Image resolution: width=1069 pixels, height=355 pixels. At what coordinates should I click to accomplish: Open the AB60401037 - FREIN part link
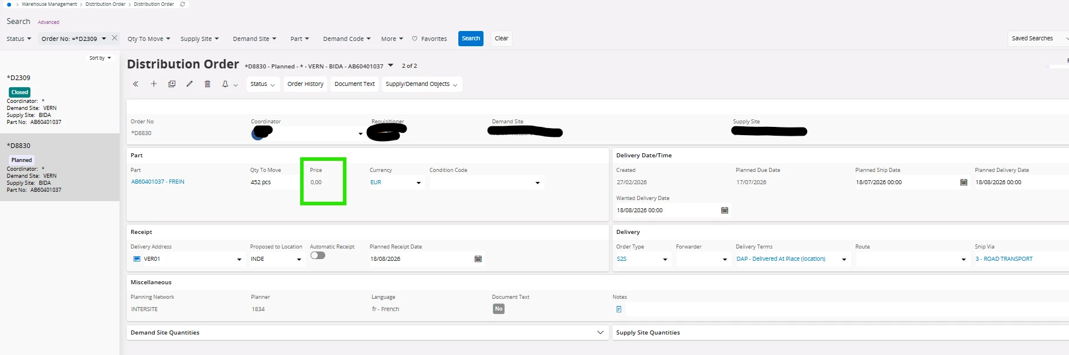pyautogui.click(x=158, y=182)
